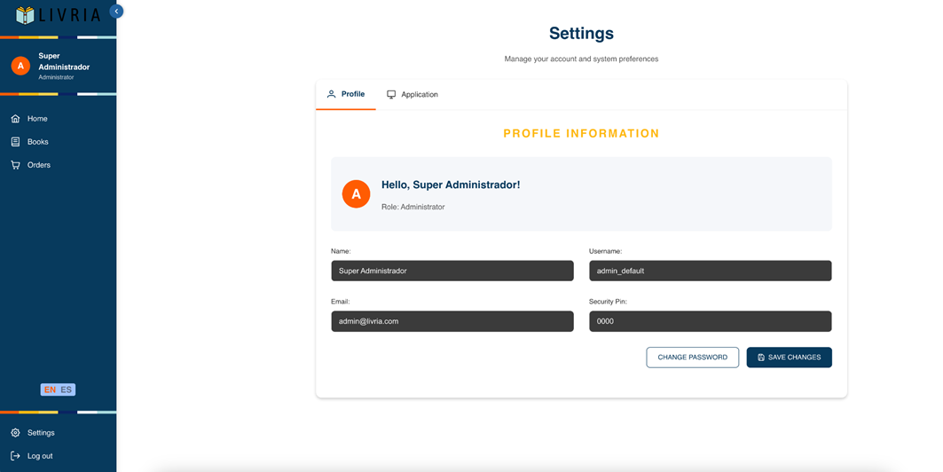Open the Profile tab

[x=346, y=94]
